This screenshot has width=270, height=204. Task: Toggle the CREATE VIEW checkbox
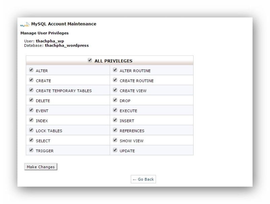pyautogui.click(x=115, y=90)
